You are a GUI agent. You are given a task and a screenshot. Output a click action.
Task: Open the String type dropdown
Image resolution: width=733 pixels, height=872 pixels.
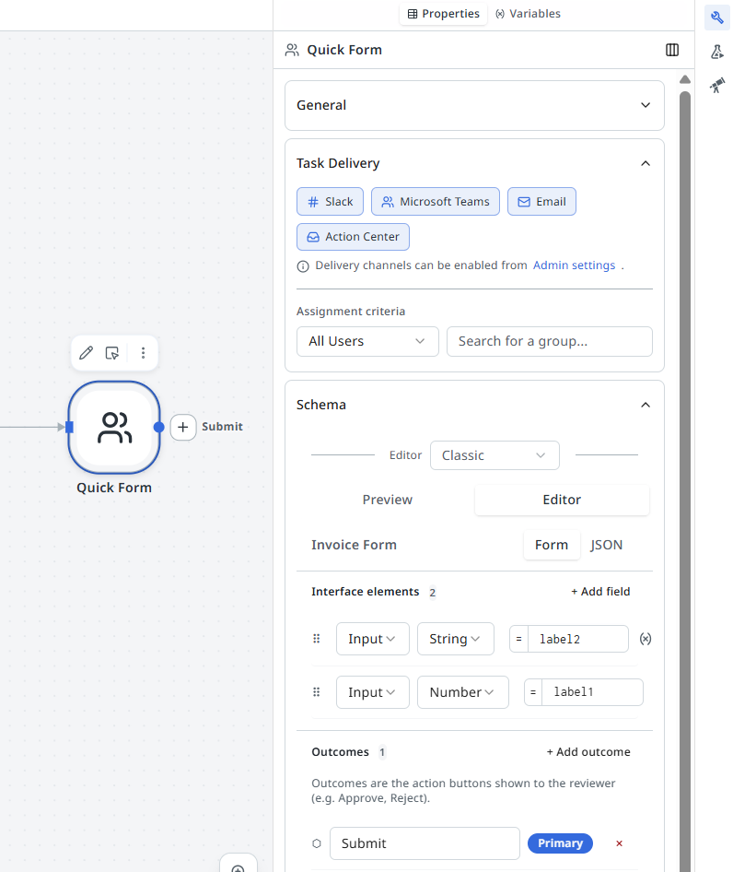pyautogui.click(x=456, y=639)
